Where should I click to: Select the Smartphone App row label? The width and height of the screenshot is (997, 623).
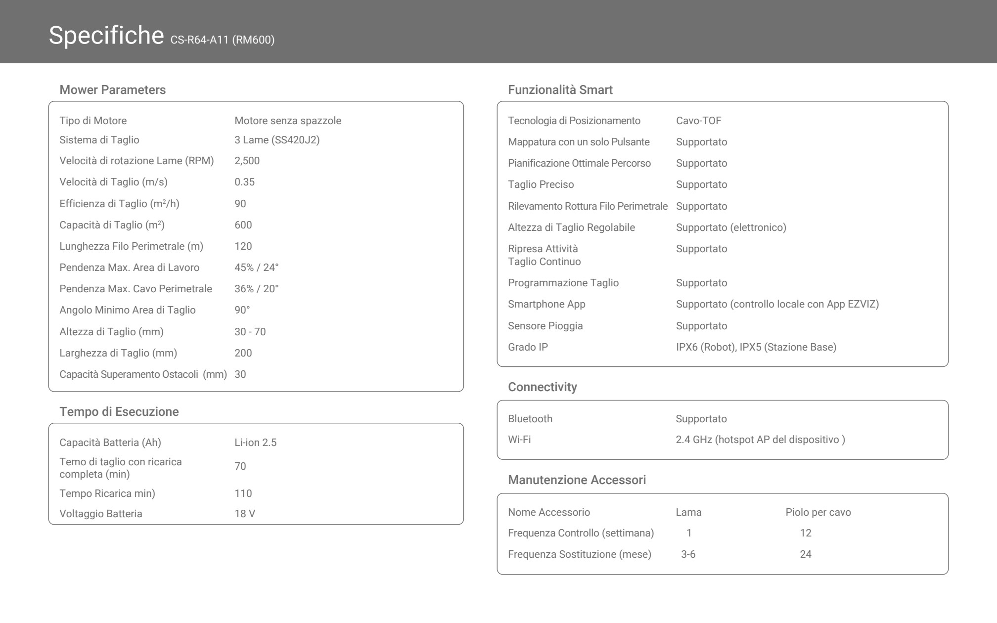546,305
